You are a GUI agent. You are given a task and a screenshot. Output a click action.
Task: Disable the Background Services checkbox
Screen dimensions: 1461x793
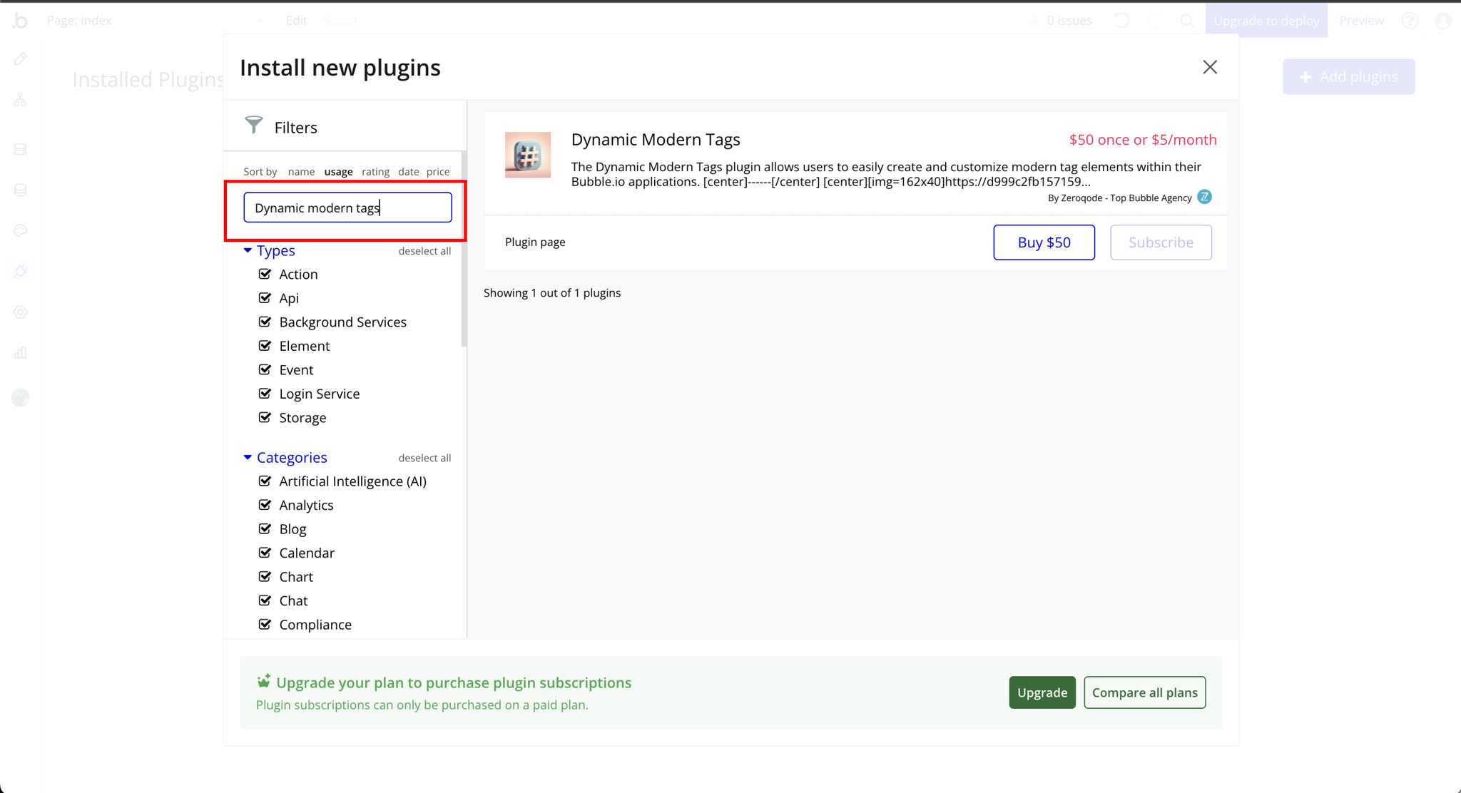[265, 322]
